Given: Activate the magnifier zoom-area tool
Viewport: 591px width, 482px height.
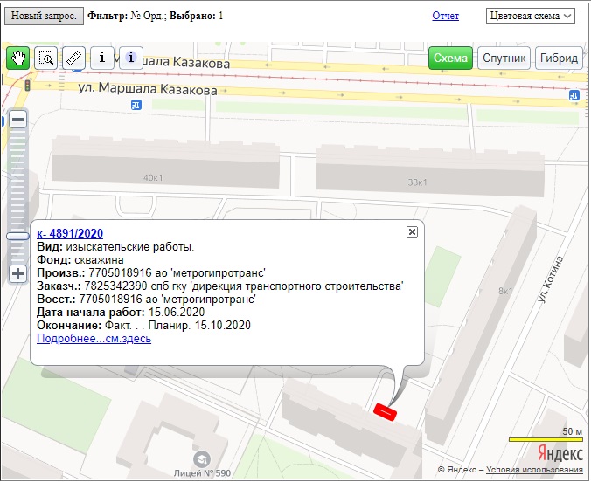Looking at the screenshot, I should click(46, 59).
